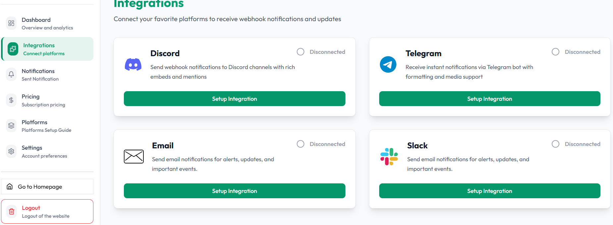Open the Integrations sidebar menu item
Viewport: 613px width, 225px height.
pos(47,49)
